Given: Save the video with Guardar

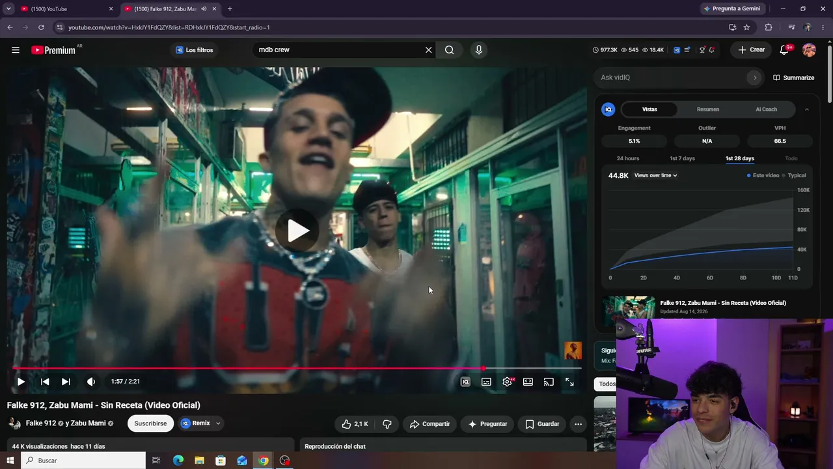Looking at the screenshot, I should pyautogui.click(x=542, y=424).
